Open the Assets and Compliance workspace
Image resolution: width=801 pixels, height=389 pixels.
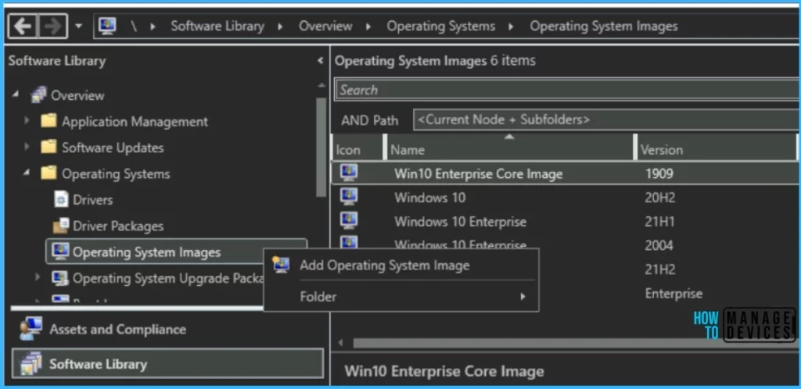[x=167, y=330]
